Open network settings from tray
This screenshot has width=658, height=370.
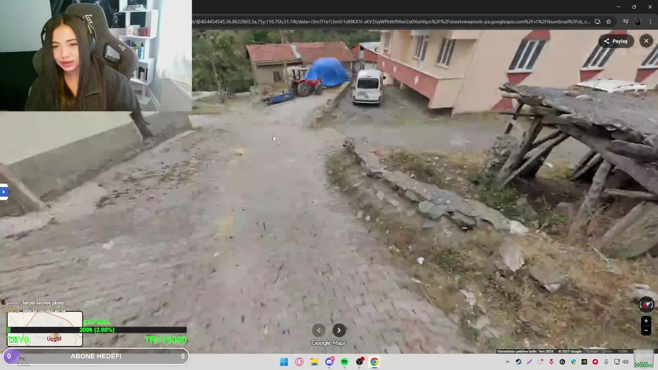[617, 362]
